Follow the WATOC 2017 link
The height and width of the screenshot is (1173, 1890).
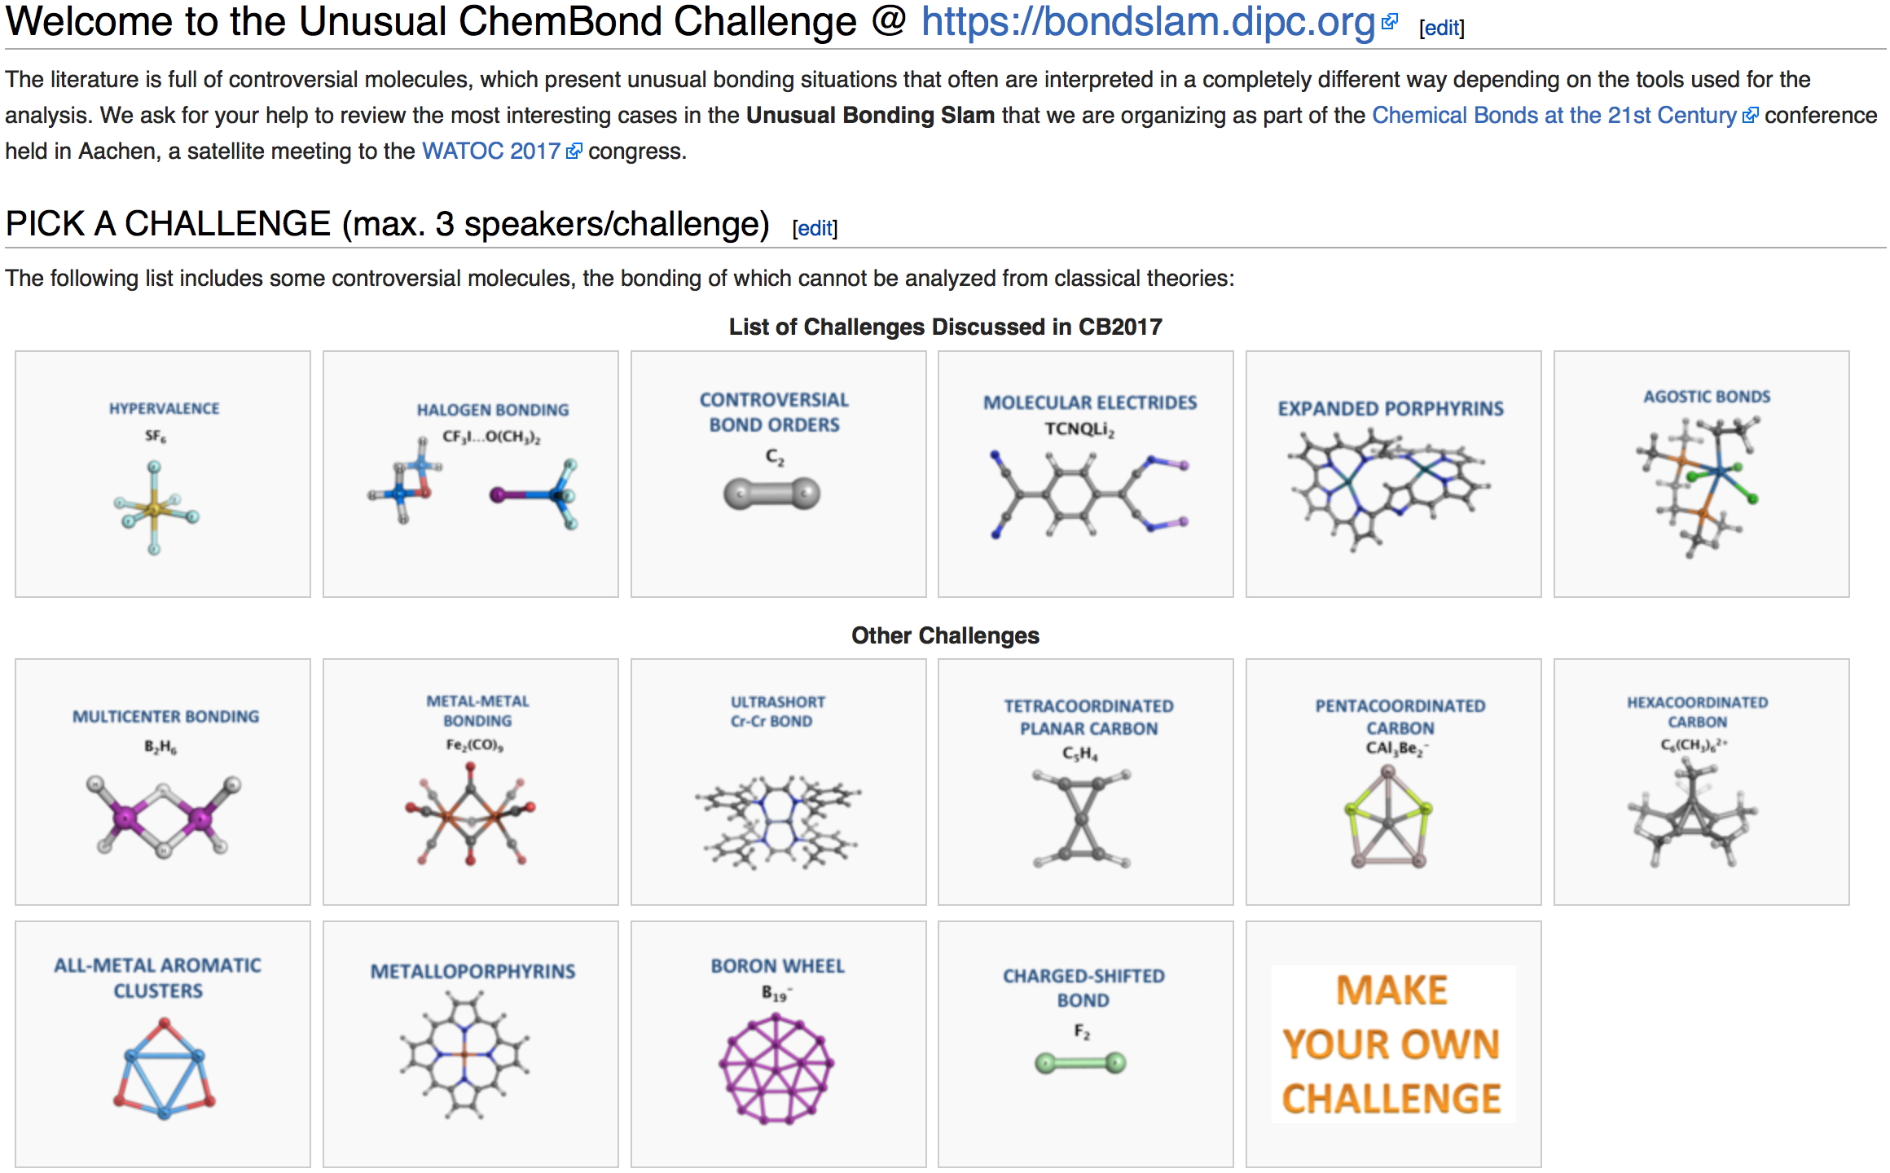490,152
